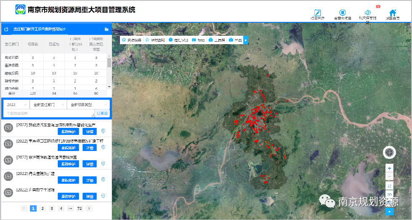Click the status icon of airport T1 project
The width and height of the screenshot is (412, 220).
coord(8,144)
